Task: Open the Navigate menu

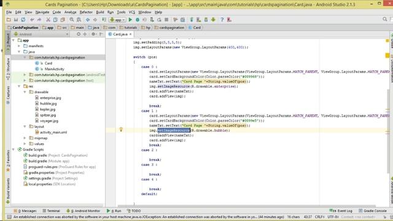Action: point(42,12)
